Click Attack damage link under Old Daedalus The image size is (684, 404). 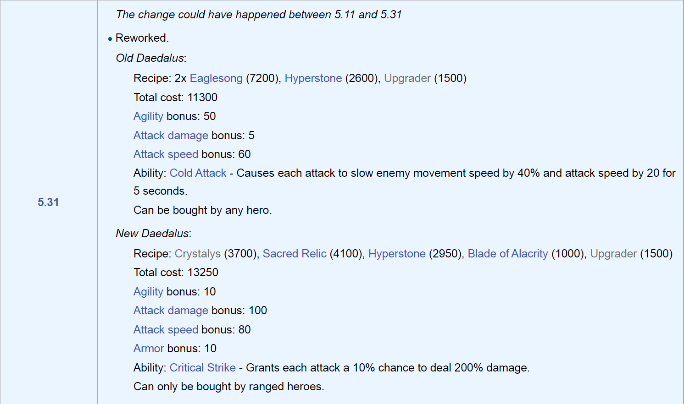point(171,136)
